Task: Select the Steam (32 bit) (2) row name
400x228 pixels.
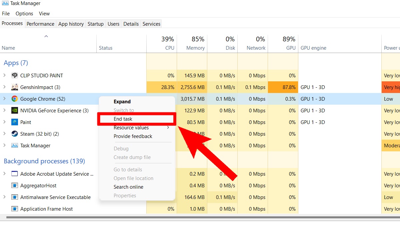Action: pos(40,134)
